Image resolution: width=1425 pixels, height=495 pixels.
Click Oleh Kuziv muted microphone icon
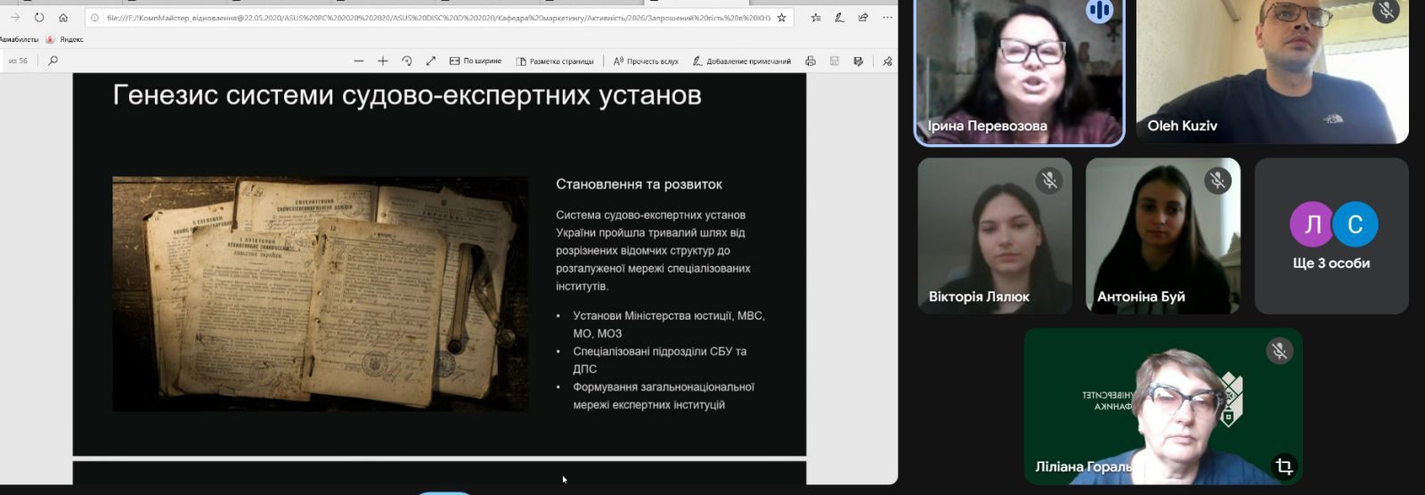click(1385, 11)
